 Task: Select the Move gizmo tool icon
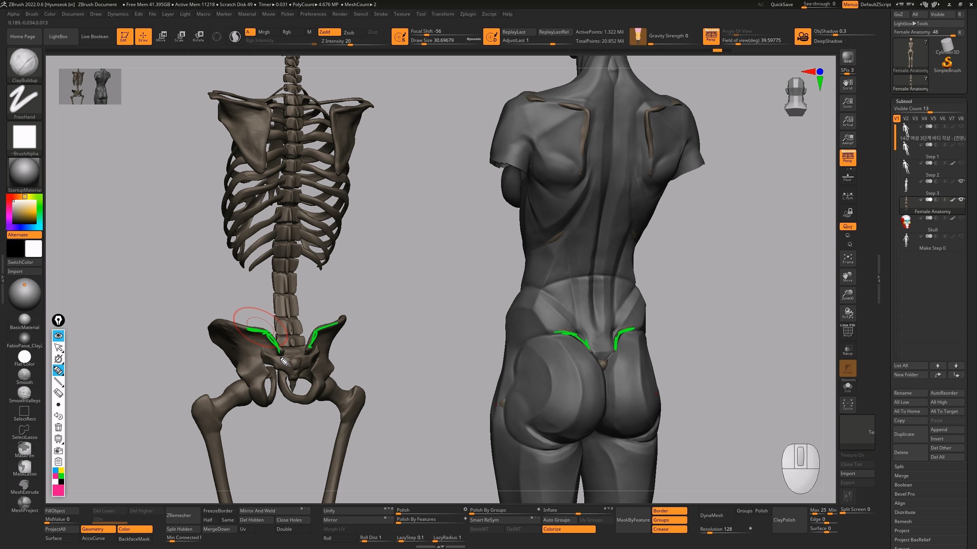point(161,36)
